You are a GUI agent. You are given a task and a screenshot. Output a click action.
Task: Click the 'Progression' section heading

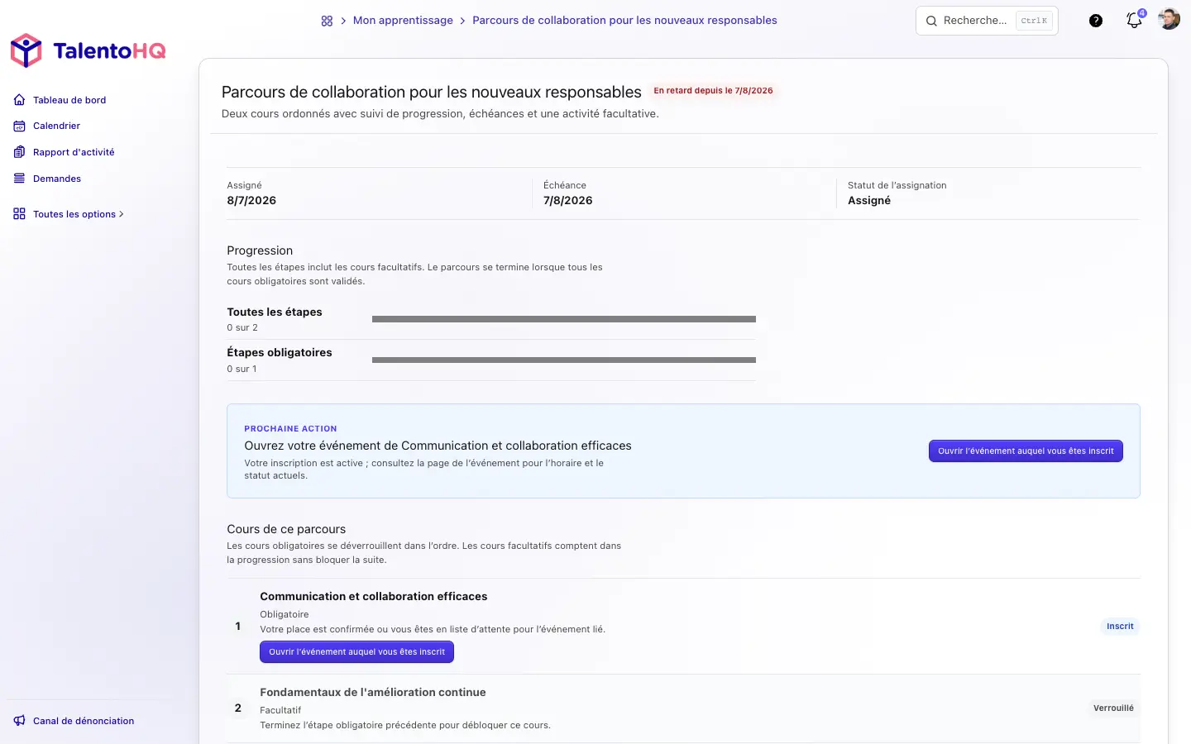click(x=260, y=251)
